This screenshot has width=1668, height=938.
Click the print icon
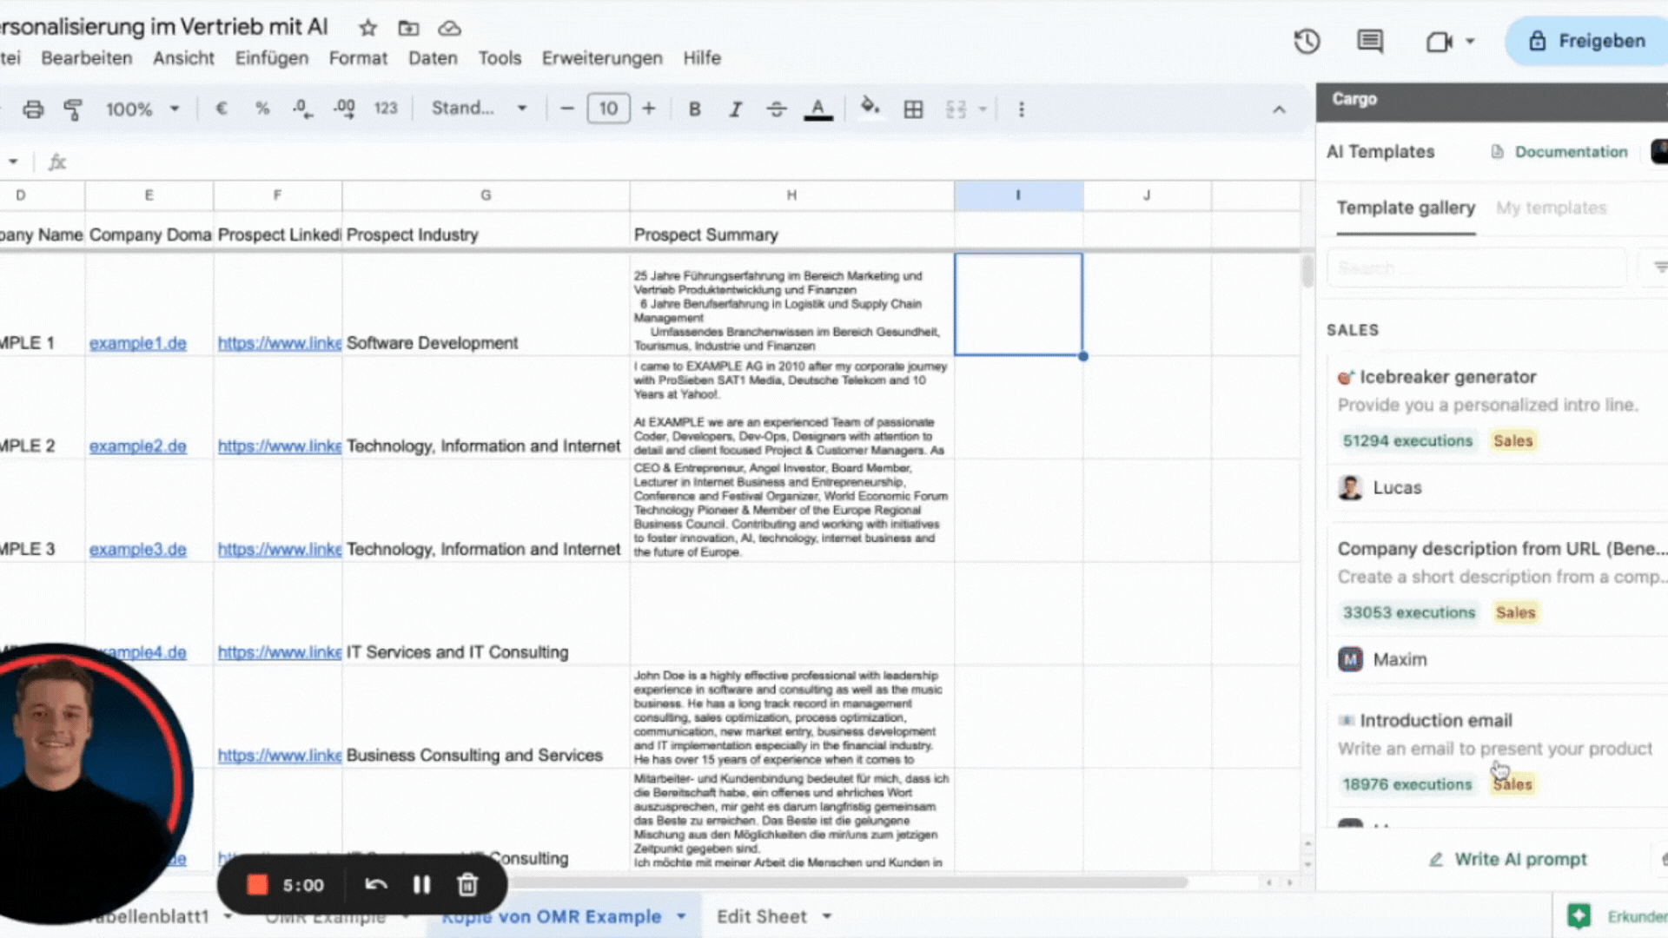click(33, 109)
